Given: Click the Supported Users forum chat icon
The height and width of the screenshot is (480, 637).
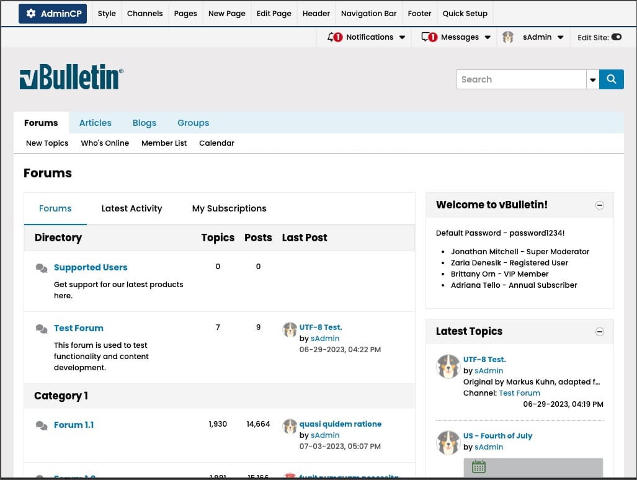Looking at the screenshot, I should (42, 268).
